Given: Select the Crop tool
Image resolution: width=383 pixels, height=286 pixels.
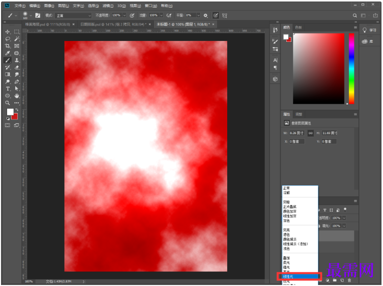Looking at the screenshot, I should click(8, 46).
